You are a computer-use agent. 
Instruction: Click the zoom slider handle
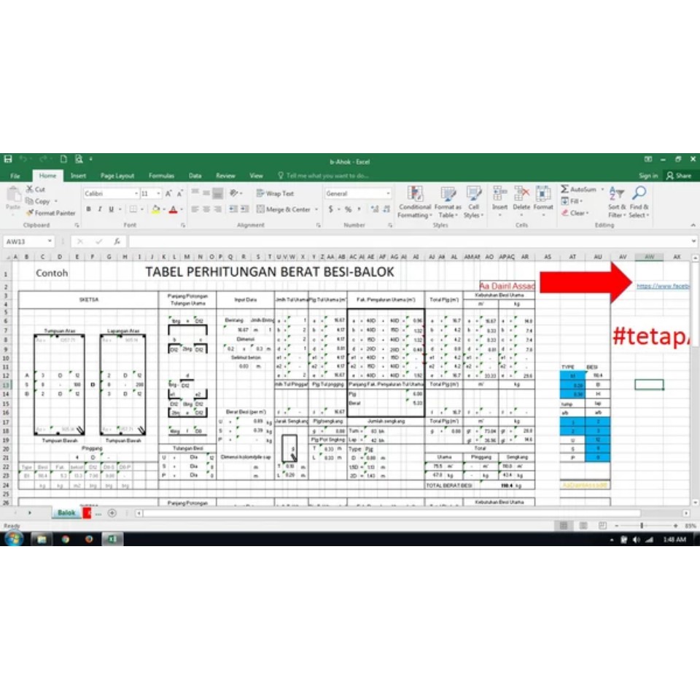(x=642, y=526)
